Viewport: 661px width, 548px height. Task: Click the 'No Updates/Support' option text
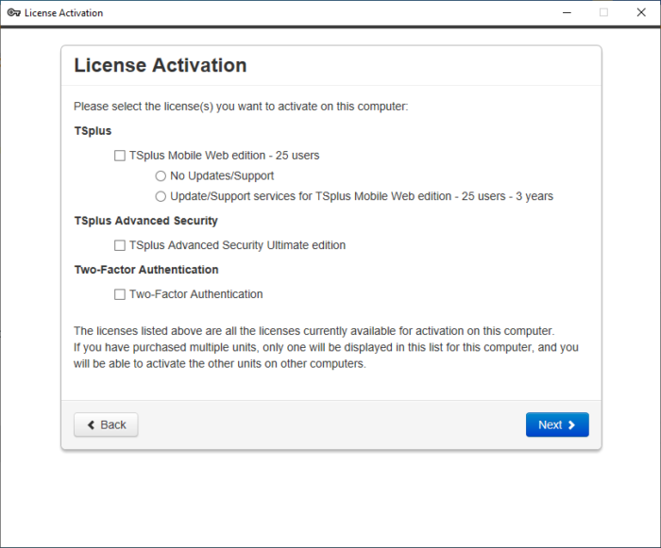click(x=222, y=176)
